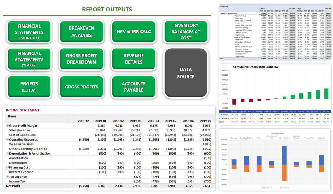This screenshot has width=333, height=194.
Task: Open Profits (EBITDA) report
Action: [x=29, y=87]
